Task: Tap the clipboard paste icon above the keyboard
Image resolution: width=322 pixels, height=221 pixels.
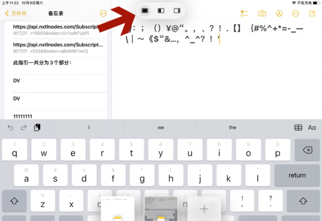Action: [x=37, y=127]
